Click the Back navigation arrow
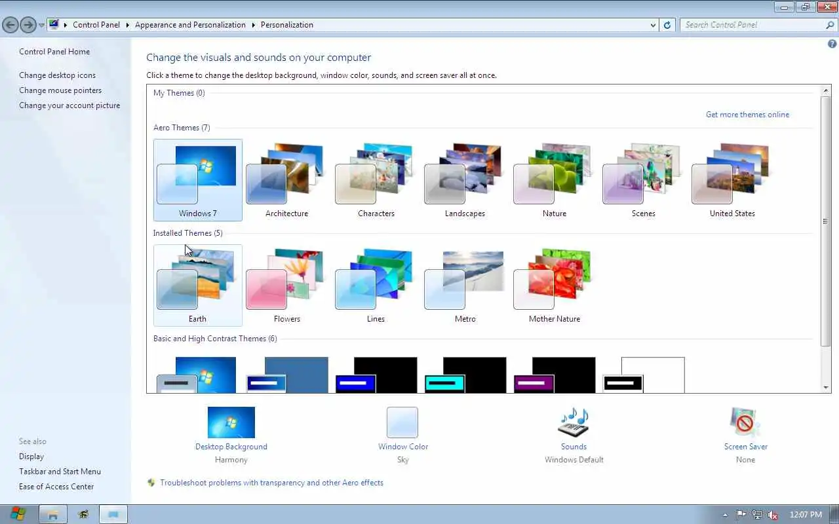 pos(10,25)
